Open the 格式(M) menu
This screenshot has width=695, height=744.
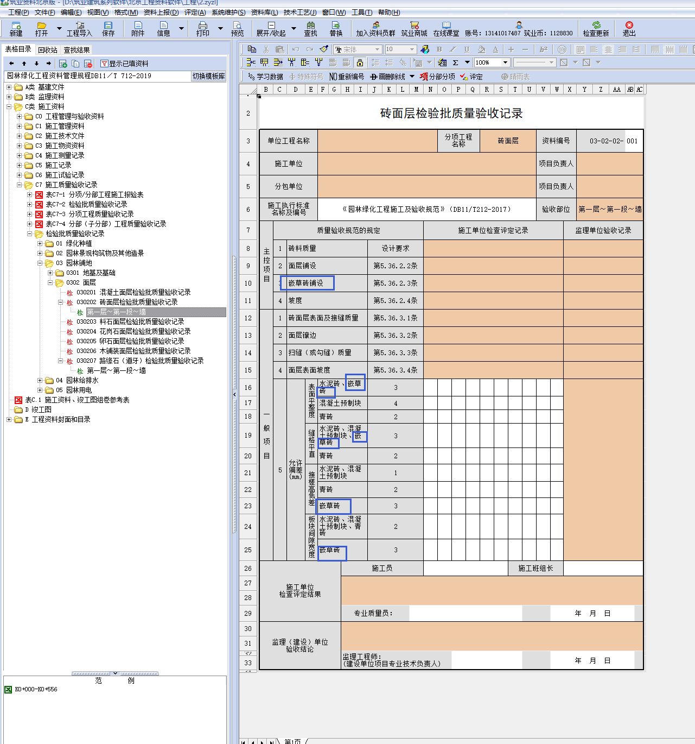tap(126, 12)
